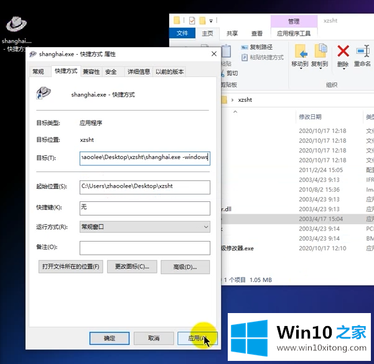Select the row dated 2011/2/24 15:05

(297, 170)
